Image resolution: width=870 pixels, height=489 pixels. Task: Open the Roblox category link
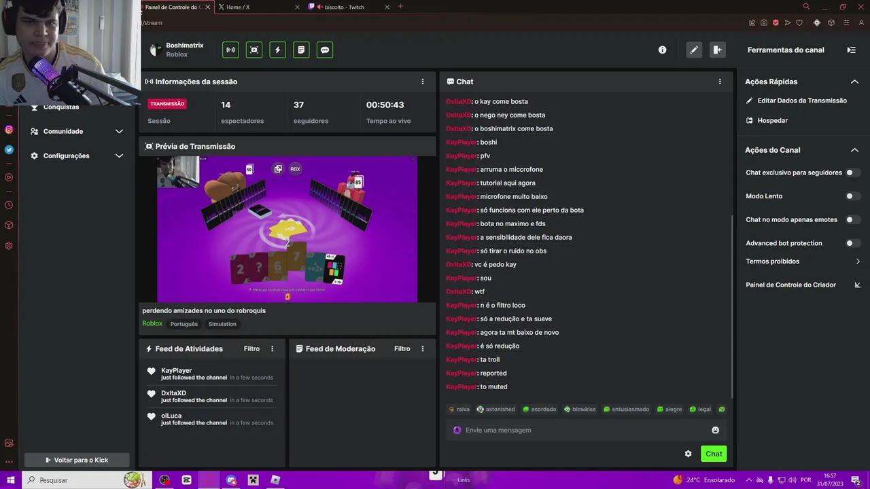[x=152, y=323]
